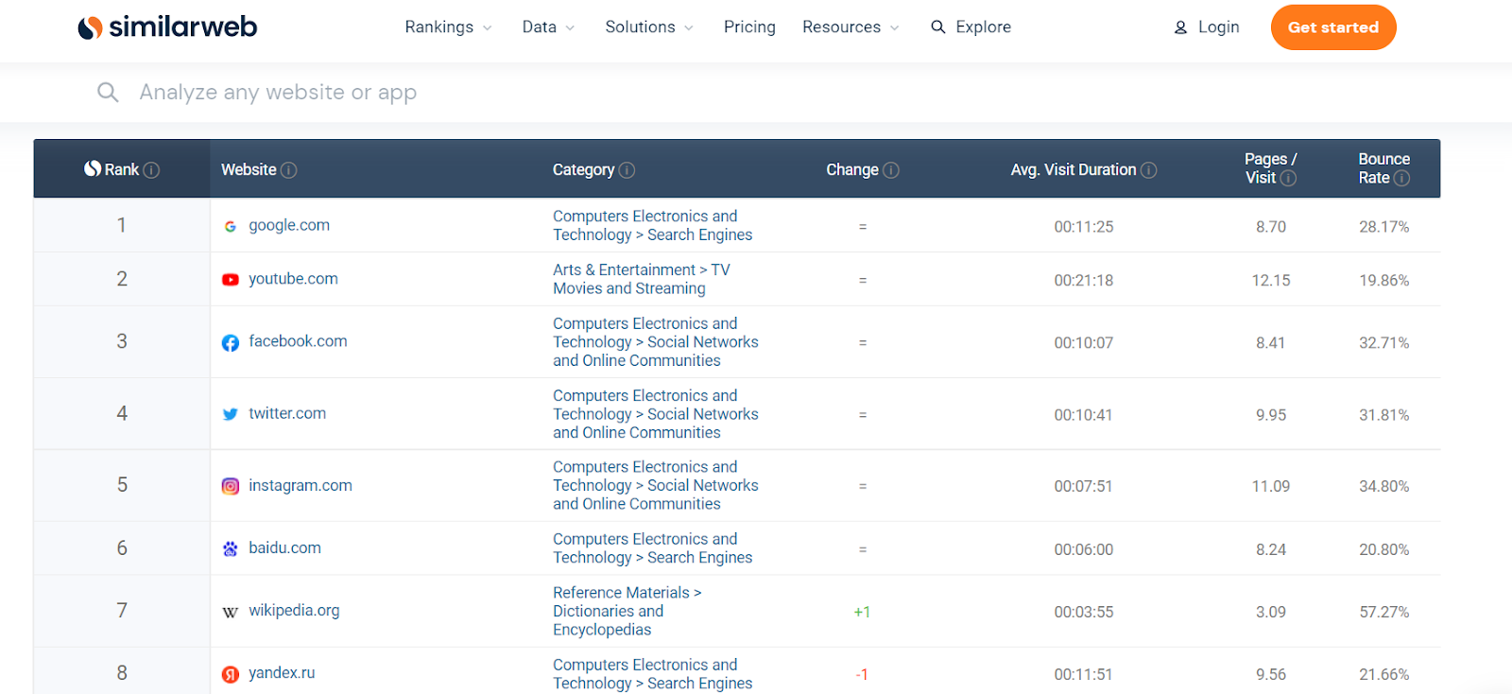This screenshot has height=694, width=1512.
Task: Open the baidu.com link
Action: [284, 547]
